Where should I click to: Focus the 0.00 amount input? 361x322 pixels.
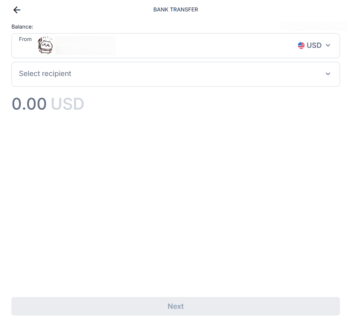(29, 104)
